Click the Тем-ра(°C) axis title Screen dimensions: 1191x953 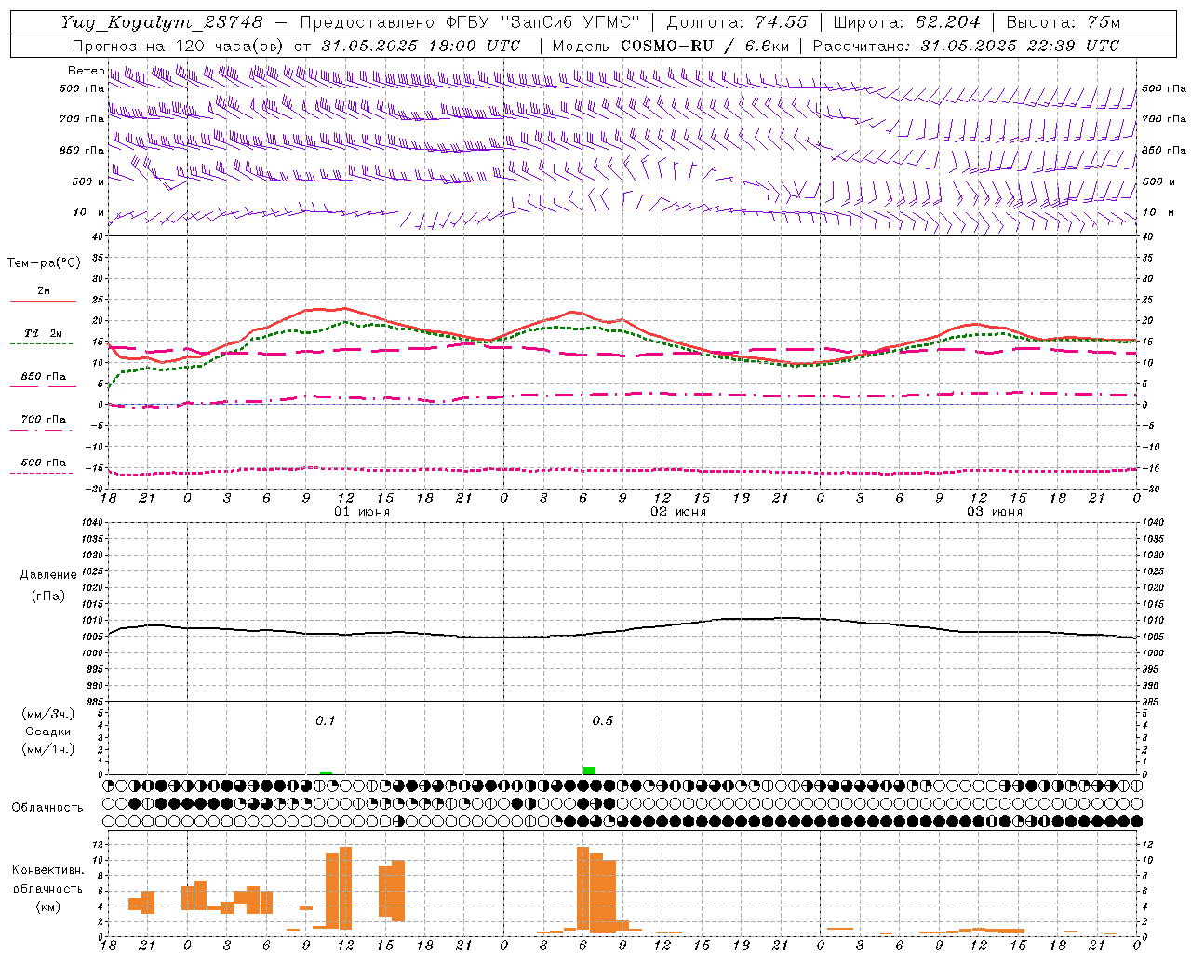pos(44,262)
